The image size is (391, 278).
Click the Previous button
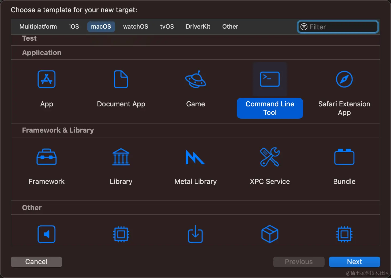(x=299, y=262)
